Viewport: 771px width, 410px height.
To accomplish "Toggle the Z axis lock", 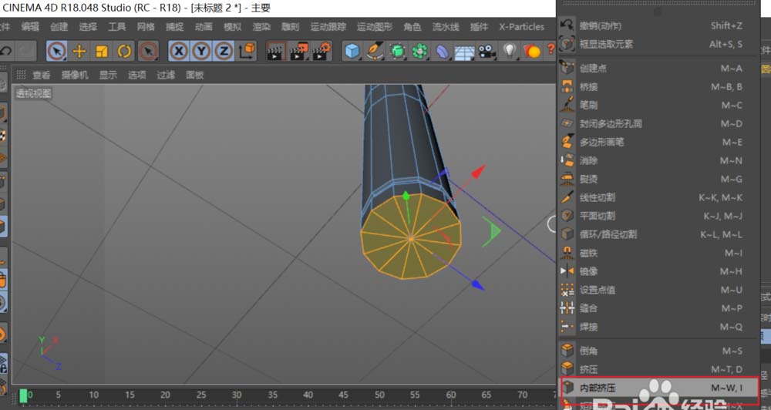I will coord(224,51).
